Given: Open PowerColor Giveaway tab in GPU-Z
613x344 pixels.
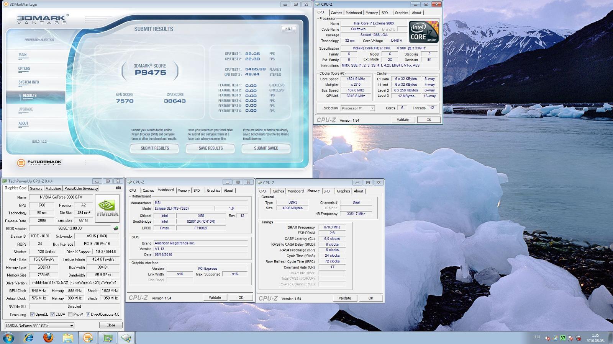Looking at the screenshot, I should [81, 188].
